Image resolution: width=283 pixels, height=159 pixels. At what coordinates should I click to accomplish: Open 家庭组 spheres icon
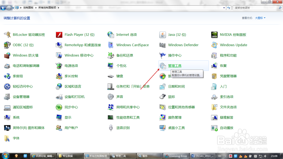(7, 76)
